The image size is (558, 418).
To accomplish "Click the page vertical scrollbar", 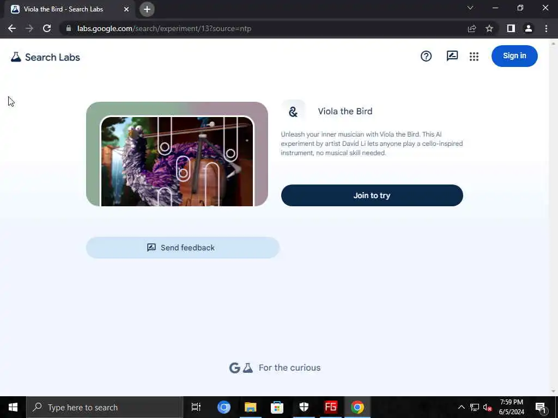I will (553, 217).
